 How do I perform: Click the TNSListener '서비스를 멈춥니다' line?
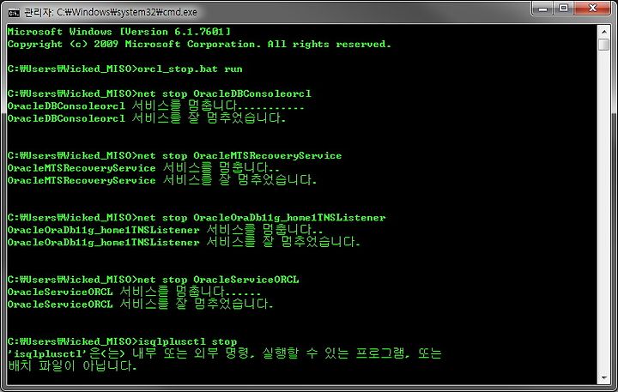[x=165, y=230]
